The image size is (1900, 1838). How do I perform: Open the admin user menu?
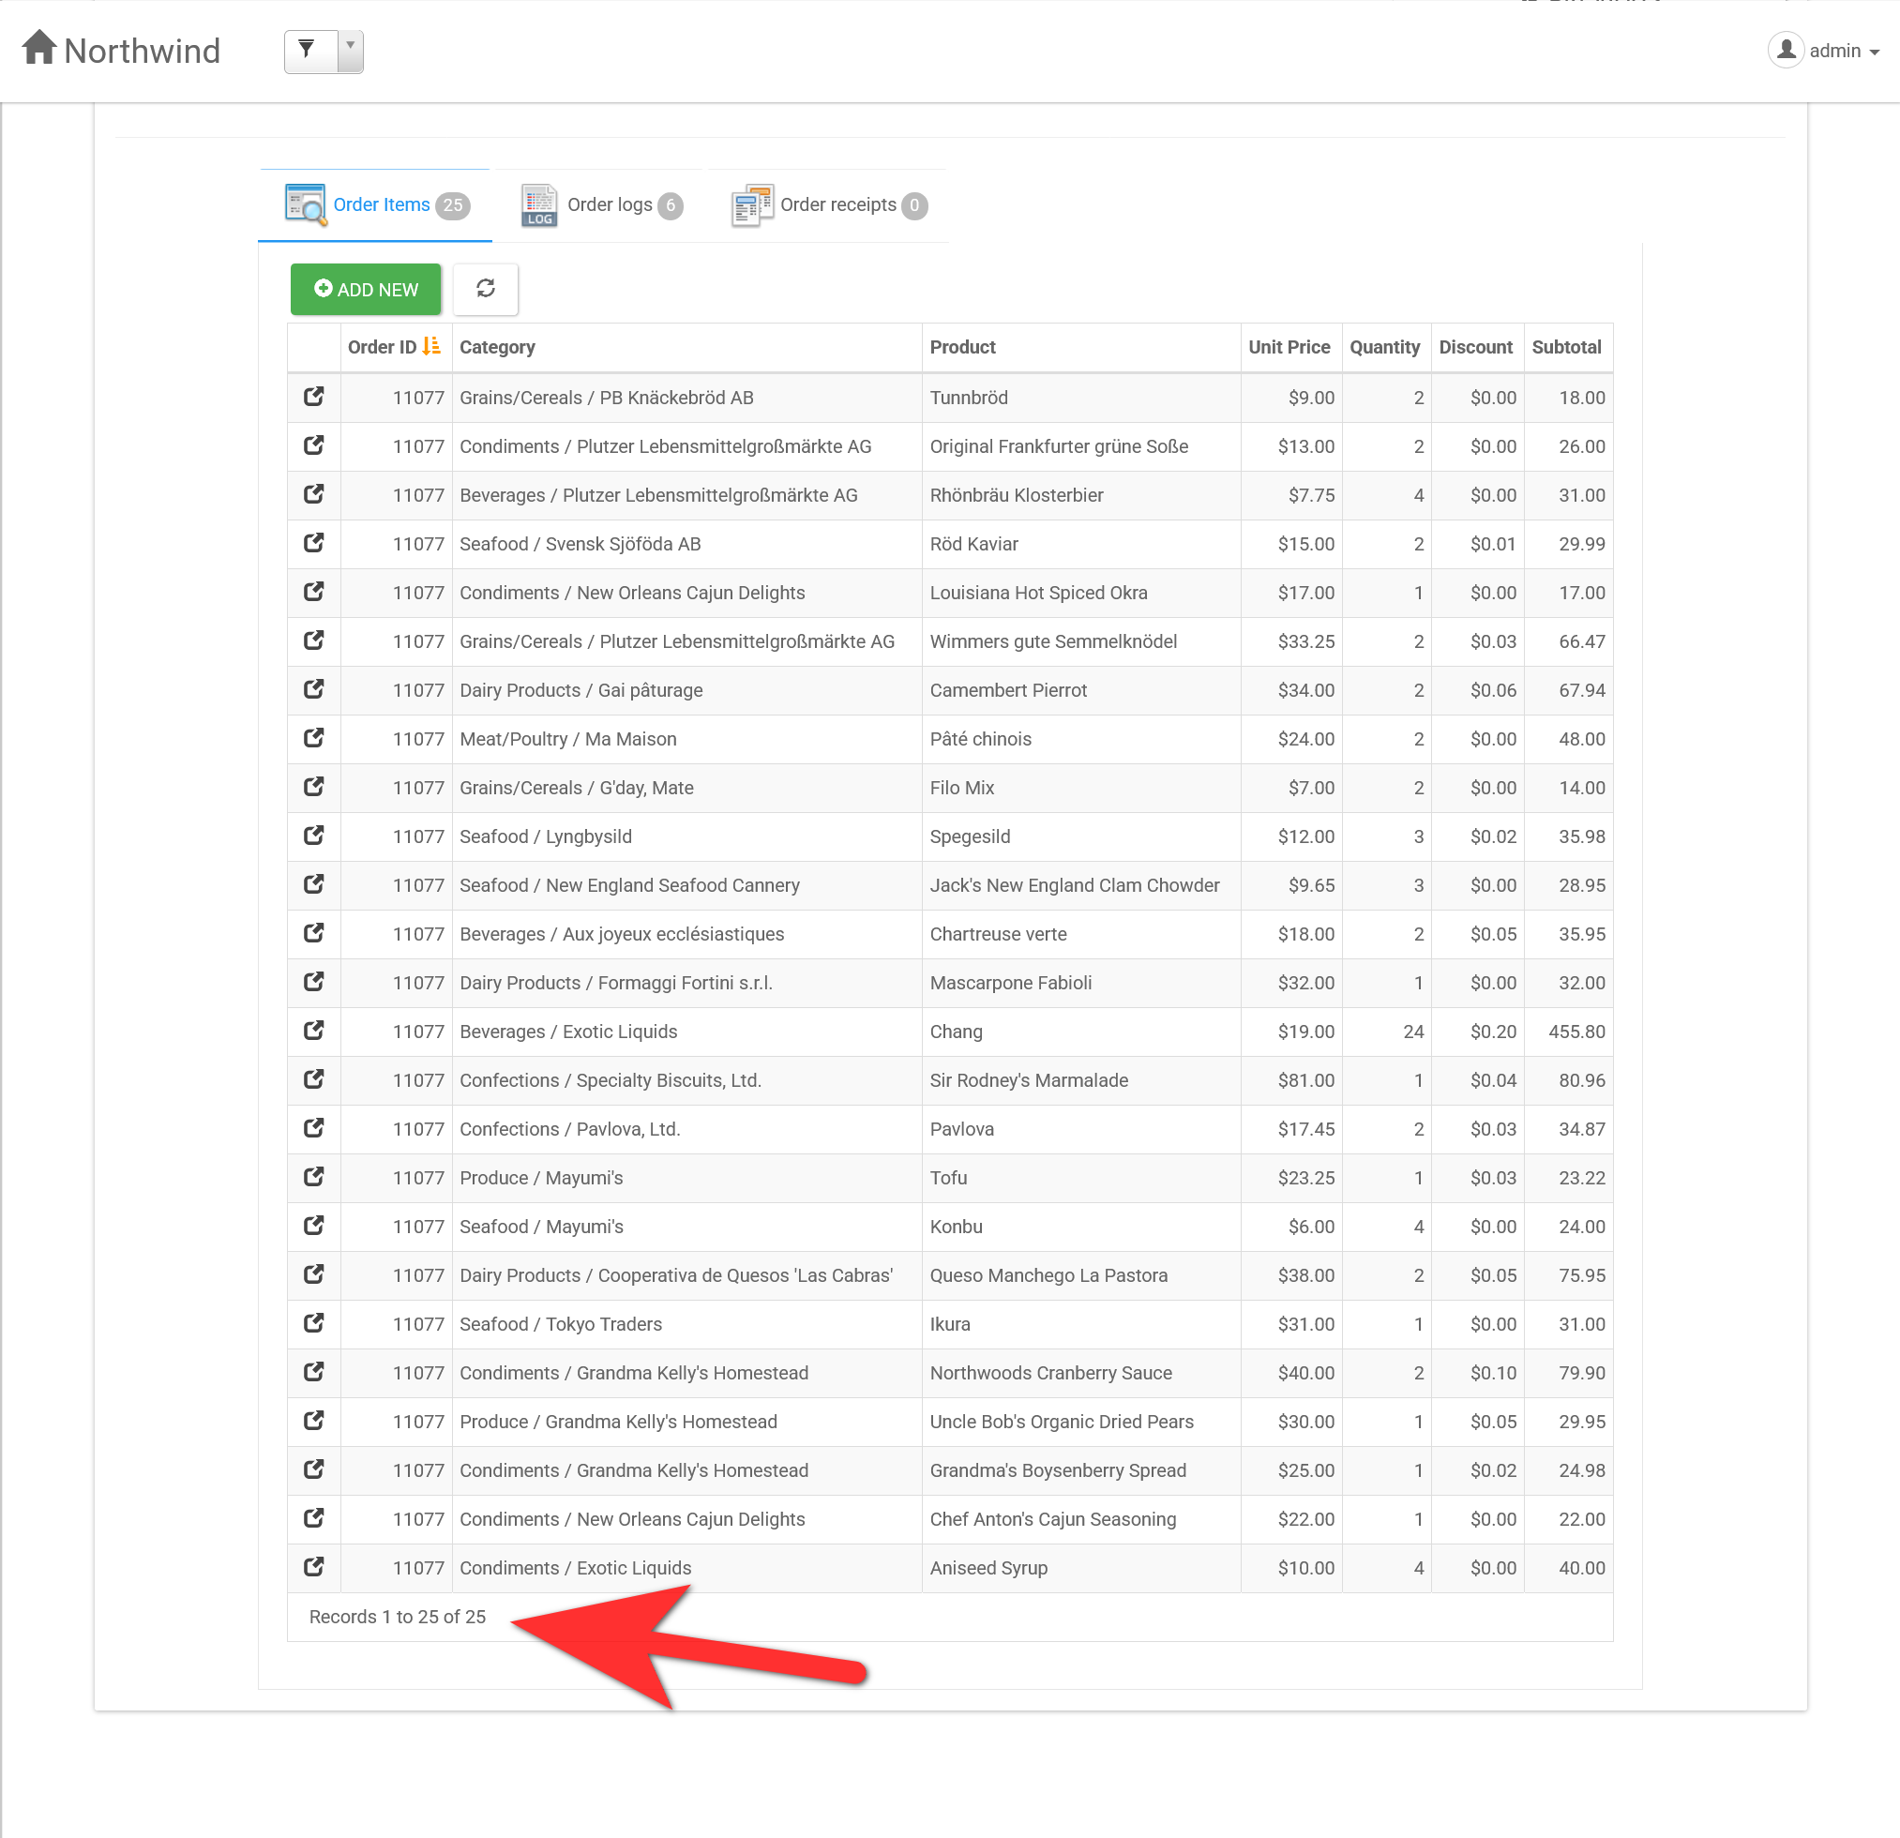[x=1823, y=51]
